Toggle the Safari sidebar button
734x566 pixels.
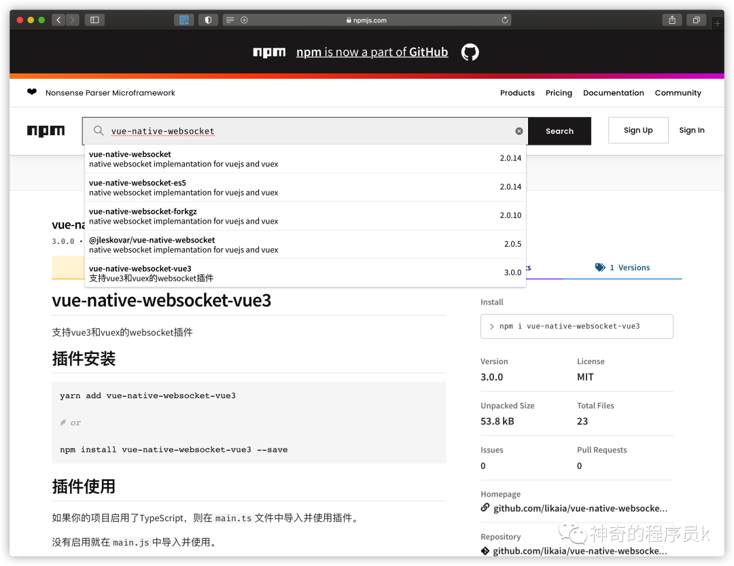pos(94,20)
